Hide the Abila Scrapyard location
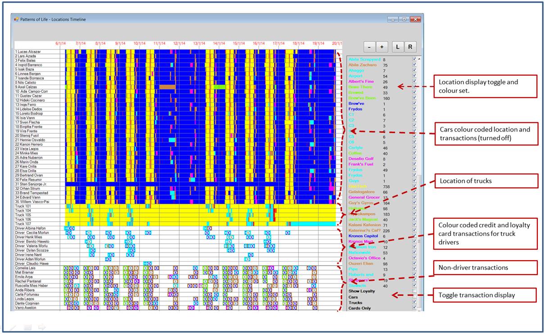The width and height of the screenshot is (545, 334). pos(414,59)
